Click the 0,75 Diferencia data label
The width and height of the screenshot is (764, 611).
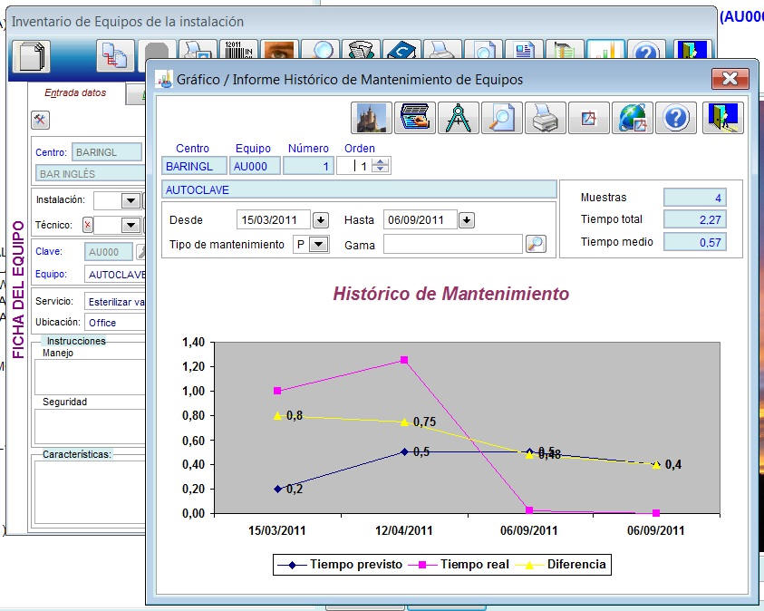click(x=424, y=422)
